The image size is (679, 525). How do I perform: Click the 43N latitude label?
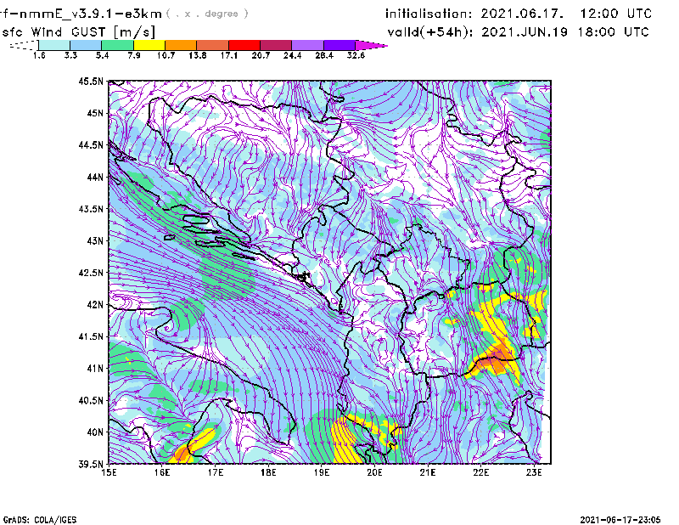(x=95, y=240)
